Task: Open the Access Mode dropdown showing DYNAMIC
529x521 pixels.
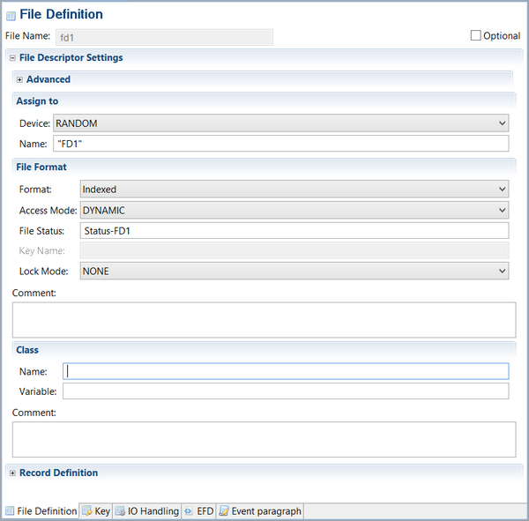Action: 294,210
